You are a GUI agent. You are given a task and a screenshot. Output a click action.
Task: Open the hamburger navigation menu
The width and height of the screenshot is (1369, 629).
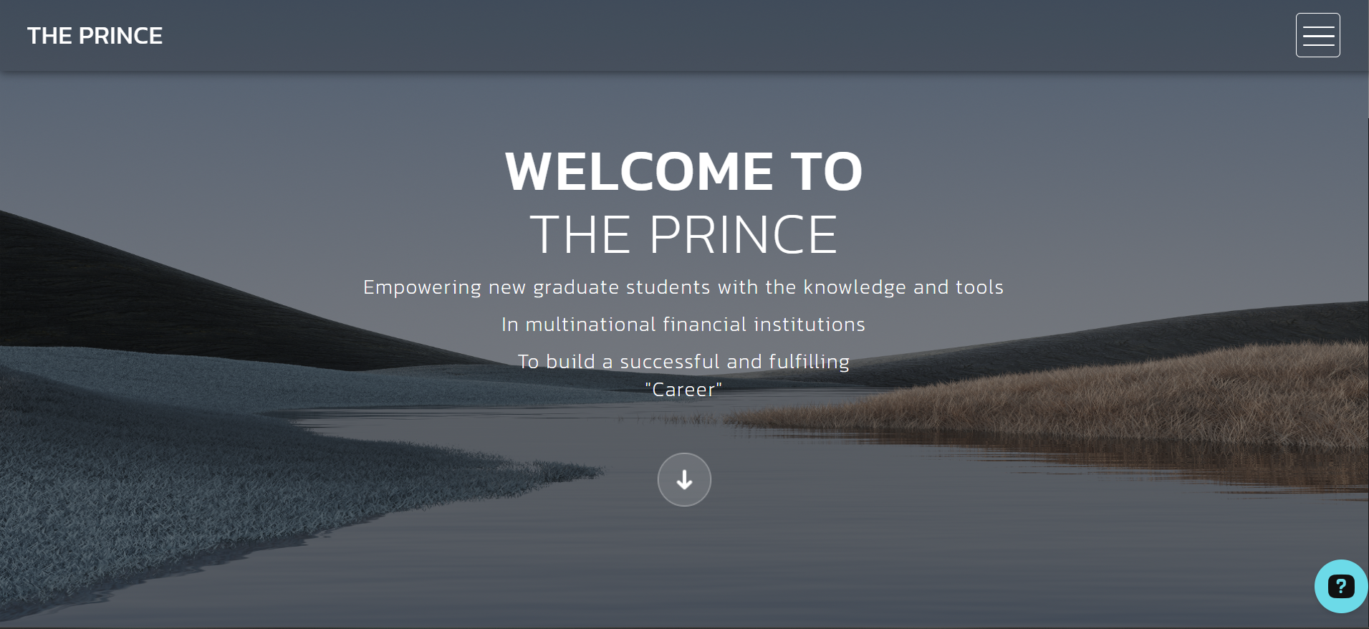tap(1317, 35)
